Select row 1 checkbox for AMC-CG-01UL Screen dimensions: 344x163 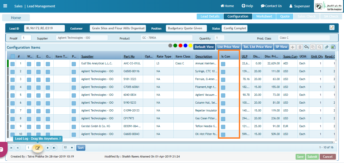click(x=13, y=64)
